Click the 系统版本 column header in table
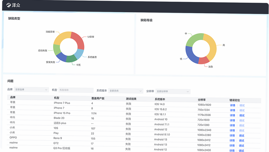 [x=160, y=99]
